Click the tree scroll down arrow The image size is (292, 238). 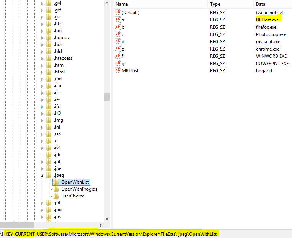(x=107, y=218)
